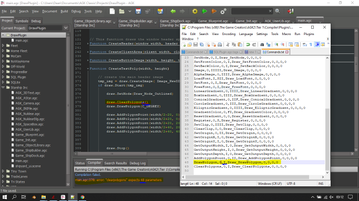Quit AGK using the exit door icon

pos(290,11)
